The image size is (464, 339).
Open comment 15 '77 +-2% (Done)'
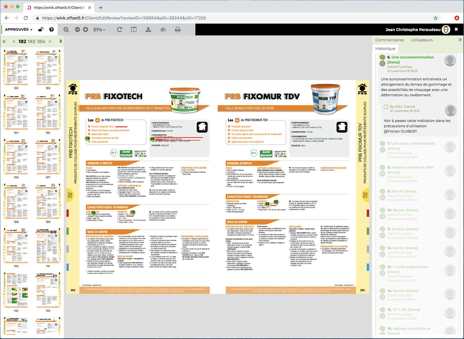pyautogui.click(x=404, y=310)
